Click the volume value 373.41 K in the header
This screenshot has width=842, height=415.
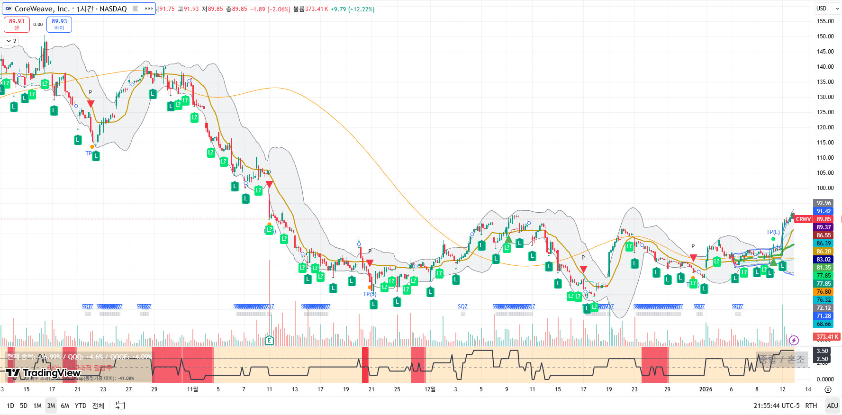(x=317, y=9)
